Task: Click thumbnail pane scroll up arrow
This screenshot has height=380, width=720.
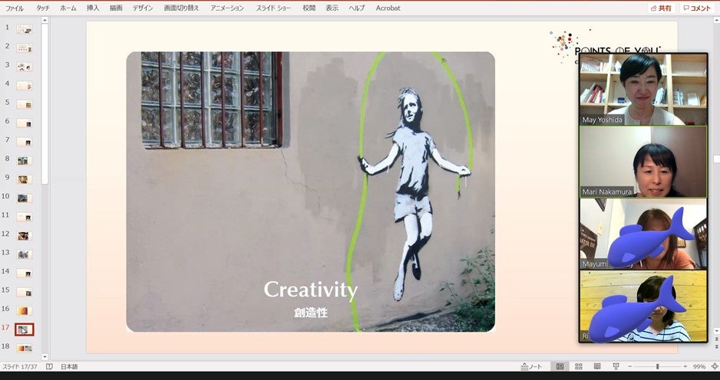Action: (x=45, y=20)
